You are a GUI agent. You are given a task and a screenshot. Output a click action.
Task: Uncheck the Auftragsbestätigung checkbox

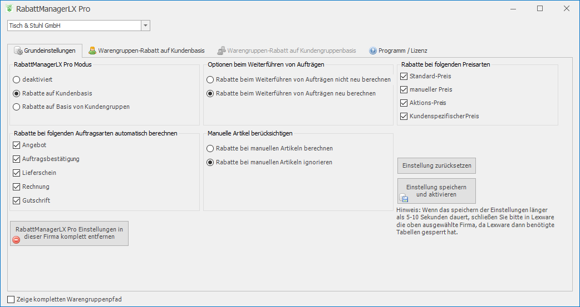[x=16, y=159]
